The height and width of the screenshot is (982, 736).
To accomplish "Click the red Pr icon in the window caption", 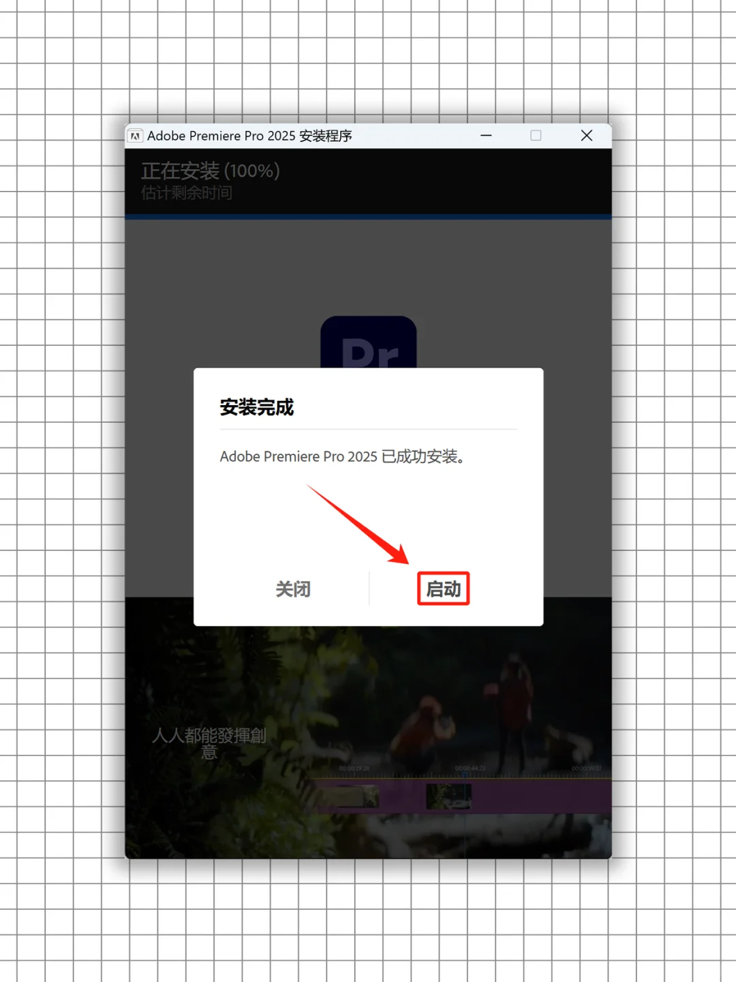I will coord(136,136).
